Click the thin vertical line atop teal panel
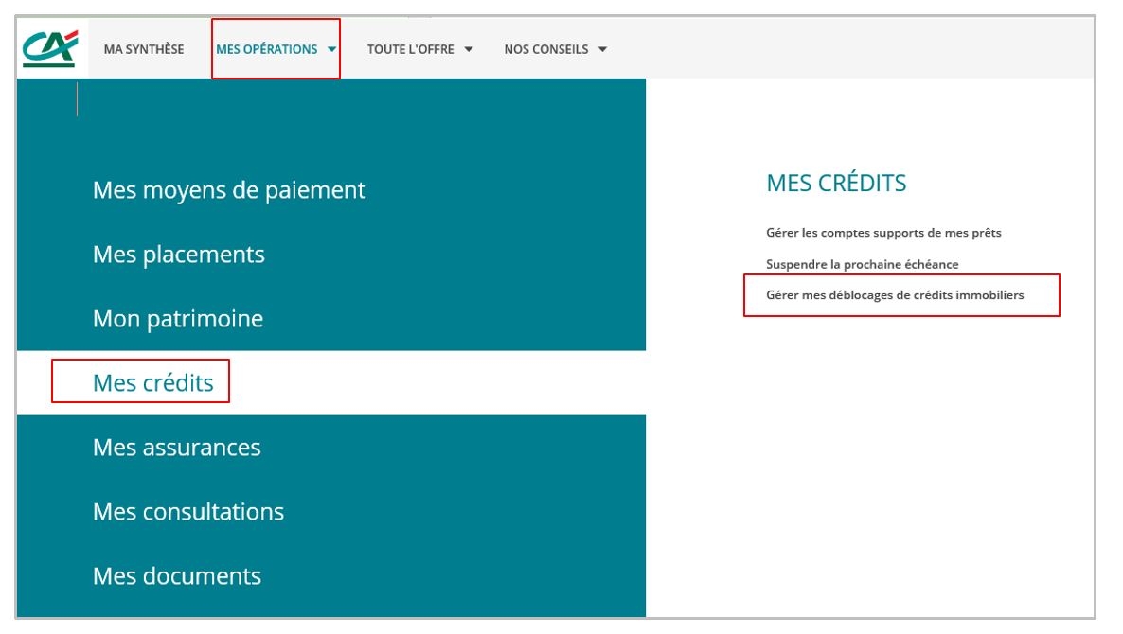Screen dimensions: 1123x634 pos(77,99)
